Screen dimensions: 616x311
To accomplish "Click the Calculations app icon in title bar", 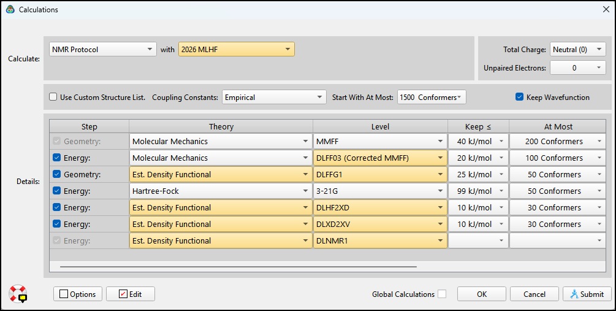I will pos(10,9).
